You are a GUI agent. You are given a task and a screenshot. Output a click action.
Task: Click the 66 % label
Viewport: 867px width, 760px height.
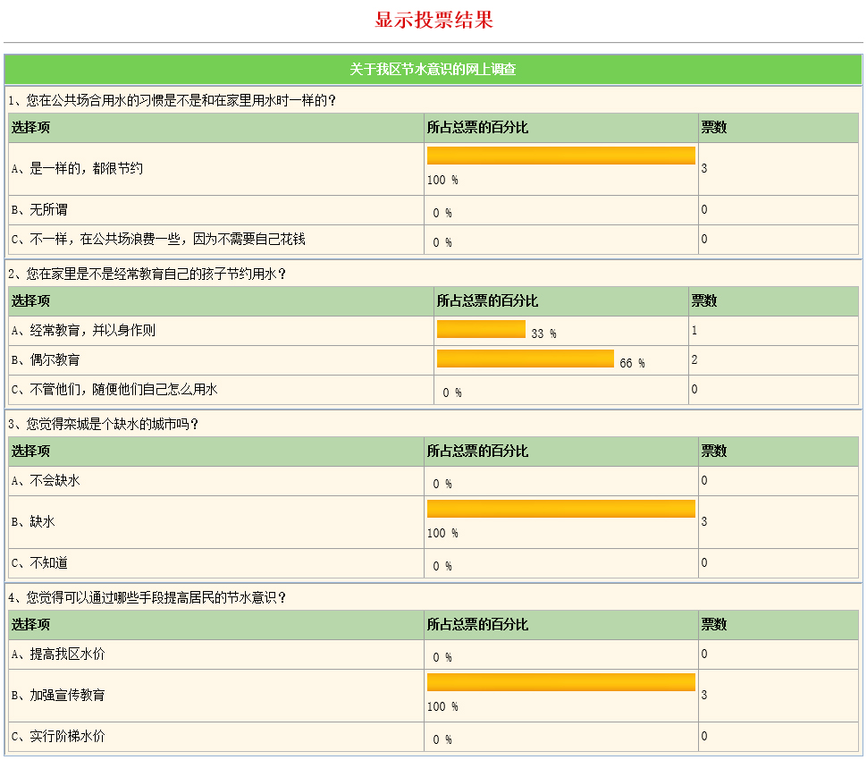click(x=632, y=363)
